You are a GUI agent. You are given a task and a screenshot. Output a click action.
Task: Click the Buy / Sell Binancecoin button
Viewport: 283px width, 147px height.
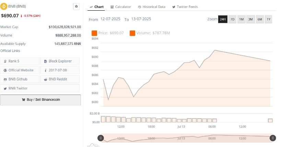(x=40, y=100)
